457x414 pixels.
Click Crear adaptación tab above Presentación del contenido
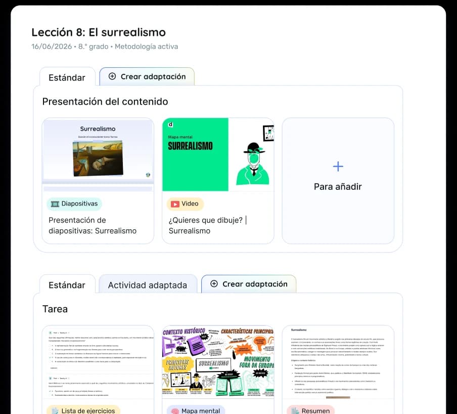(147, 77)
